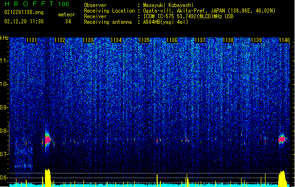Click the 1138 time marker
295x187 pixels.
(x=228, y=40)
